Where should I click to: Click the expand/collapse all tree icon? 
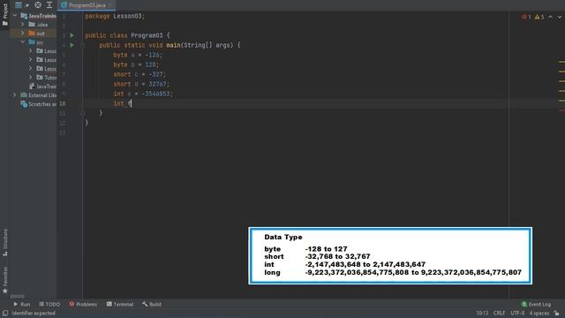click(x=49, y=5)
